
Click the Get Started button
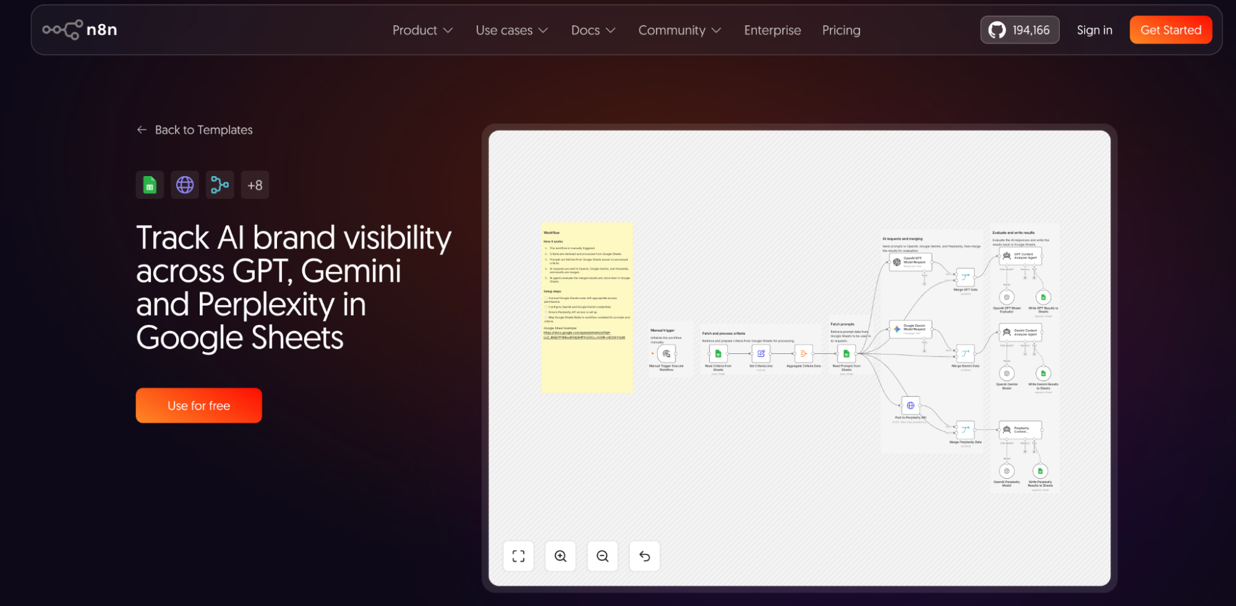coord(1170,30)
